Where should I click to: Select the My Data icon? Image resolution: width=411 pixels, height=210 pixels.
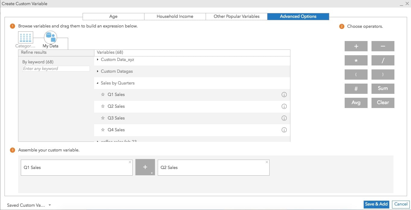(50, 37)
